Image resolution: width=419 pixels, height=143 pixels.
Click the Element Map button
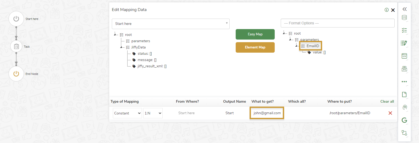(255, 47)
